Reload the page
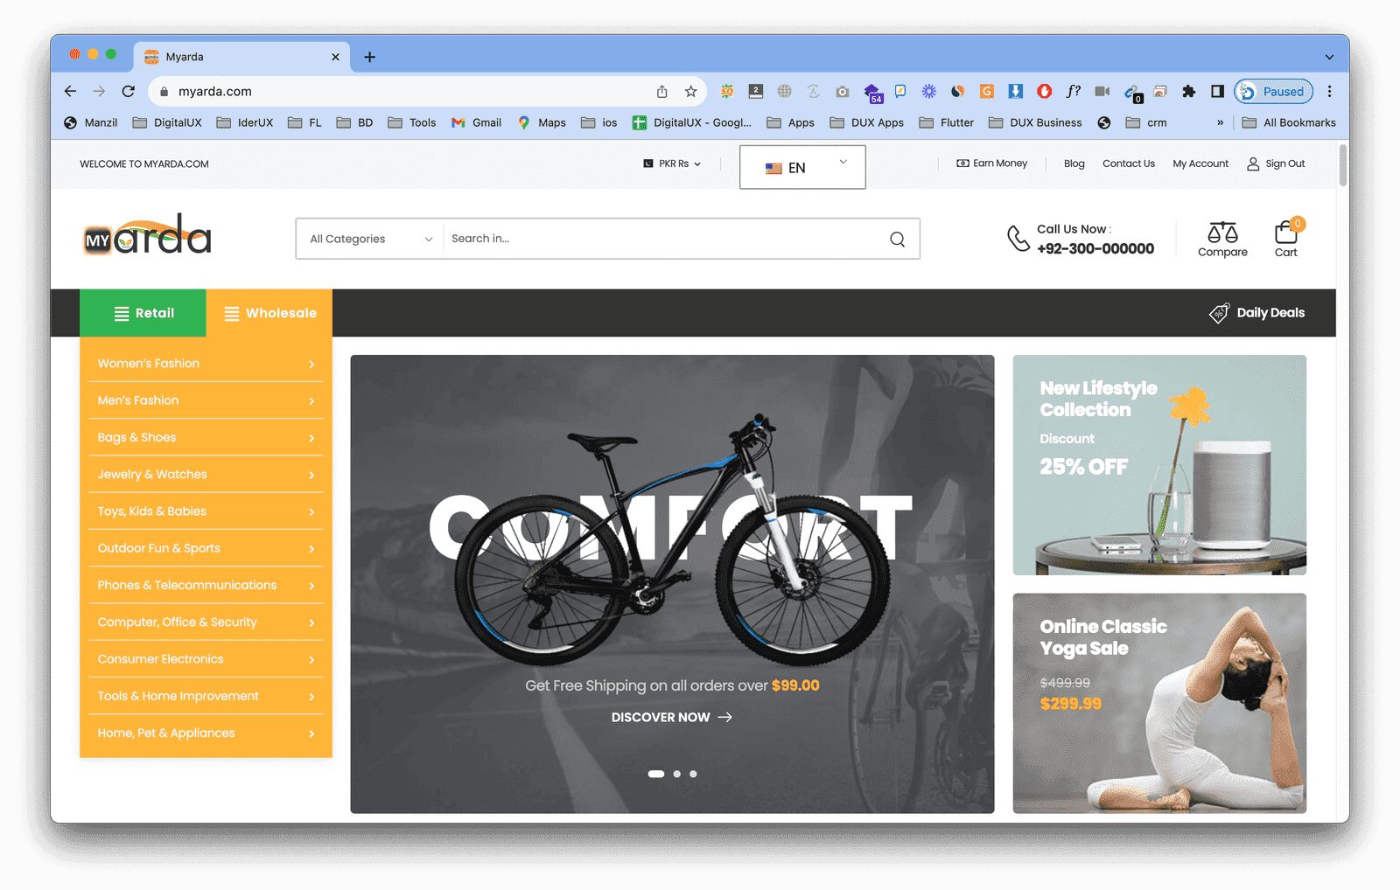This screenshot has height=890, width=1400. tap(129, 91)
